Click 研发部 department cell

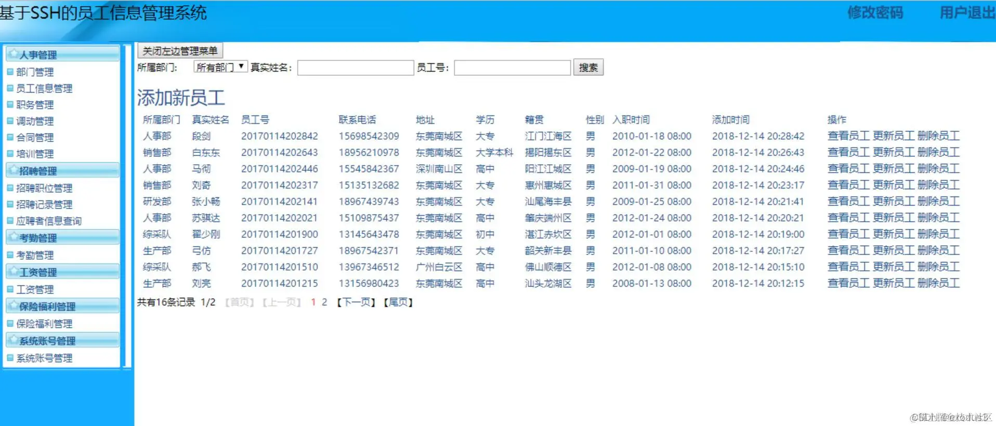click(157, 202)
